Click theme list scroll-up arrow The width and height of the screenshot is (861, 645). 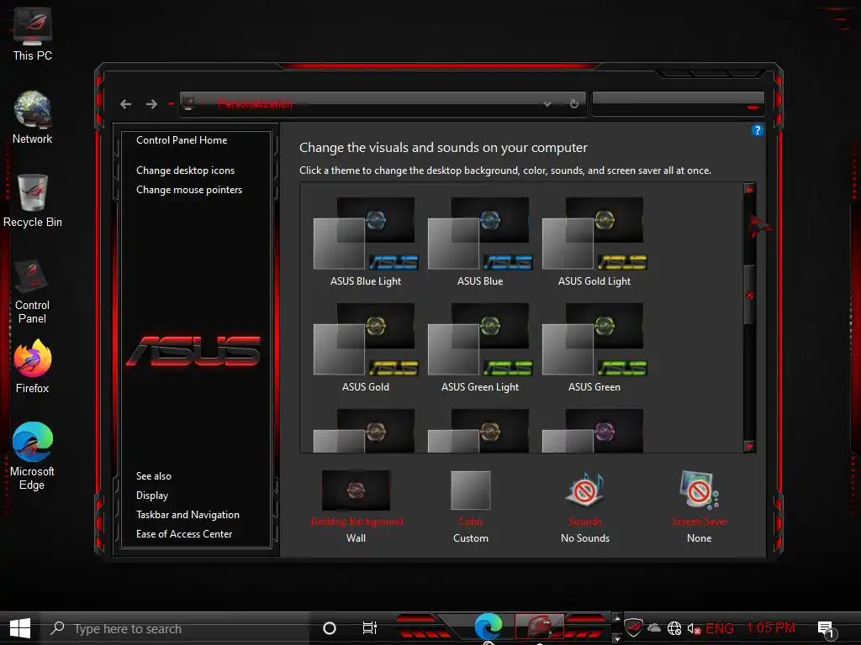tap(749, 189)
